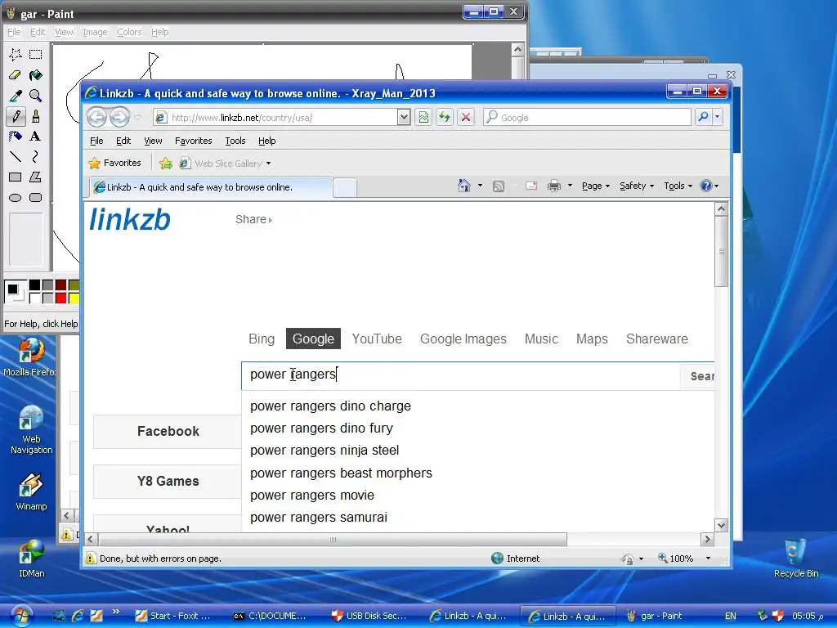Open the IE Favorites menu
Screen dimensions: 837x628
coord(193,141)
